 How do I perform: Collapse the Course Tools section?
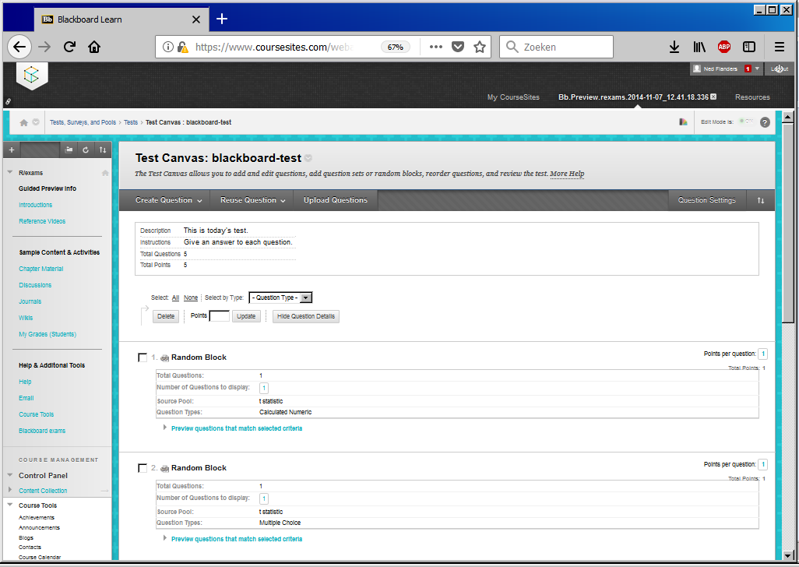click(9, 505)
